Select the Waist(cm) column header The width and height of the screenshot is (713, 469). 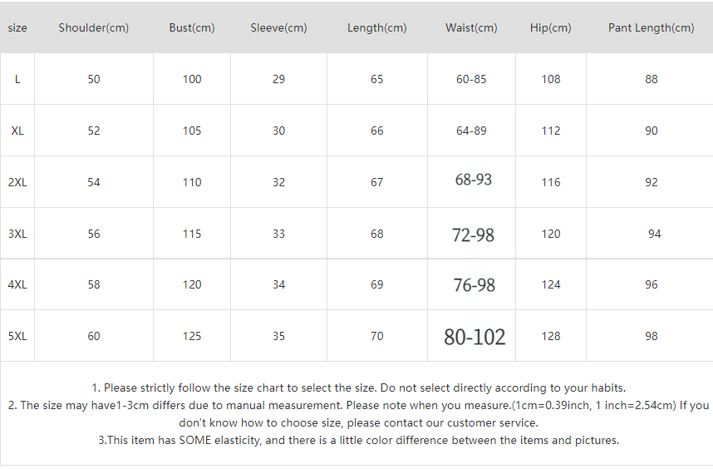click(471, 27)
